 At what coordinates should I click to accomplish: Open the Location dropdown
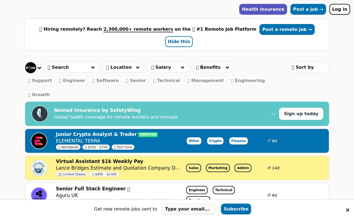pyautogui.click(x=123, y=67)
